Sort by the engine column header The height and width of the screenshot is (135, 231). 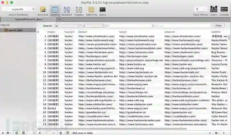point(51,32)
